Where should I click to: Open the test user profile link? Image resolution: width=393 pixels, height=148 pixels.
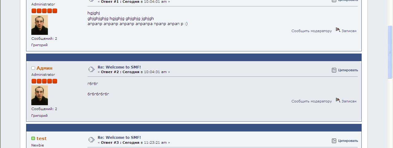41,139
